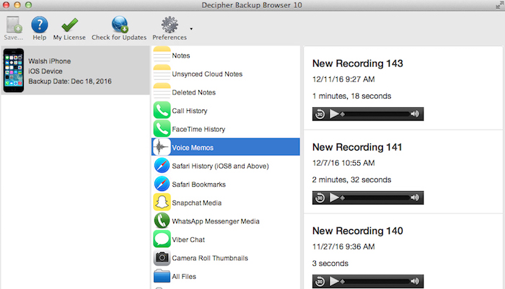This screenshot has width=505, height=289.
Task: Open WhatsApp Messenger Media icon
Action: click(x=162, y=221)
